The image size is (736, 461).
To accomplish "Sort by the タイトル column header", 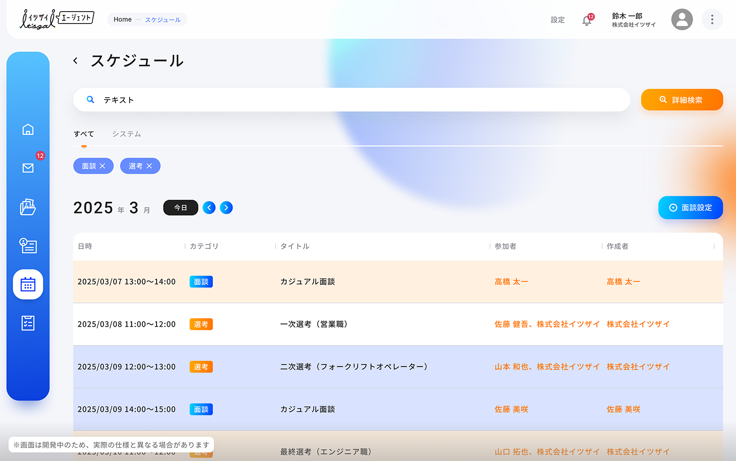I will click(295, 246).
